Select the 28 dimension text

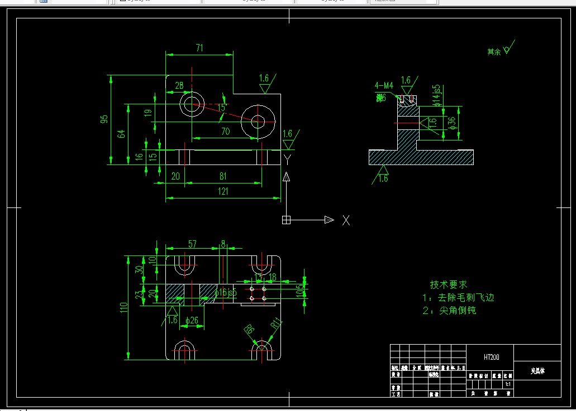tap(179, 85)
